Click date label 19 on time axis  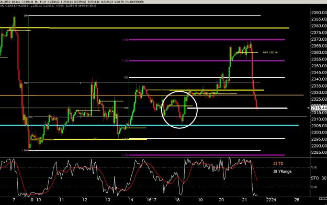200,200
